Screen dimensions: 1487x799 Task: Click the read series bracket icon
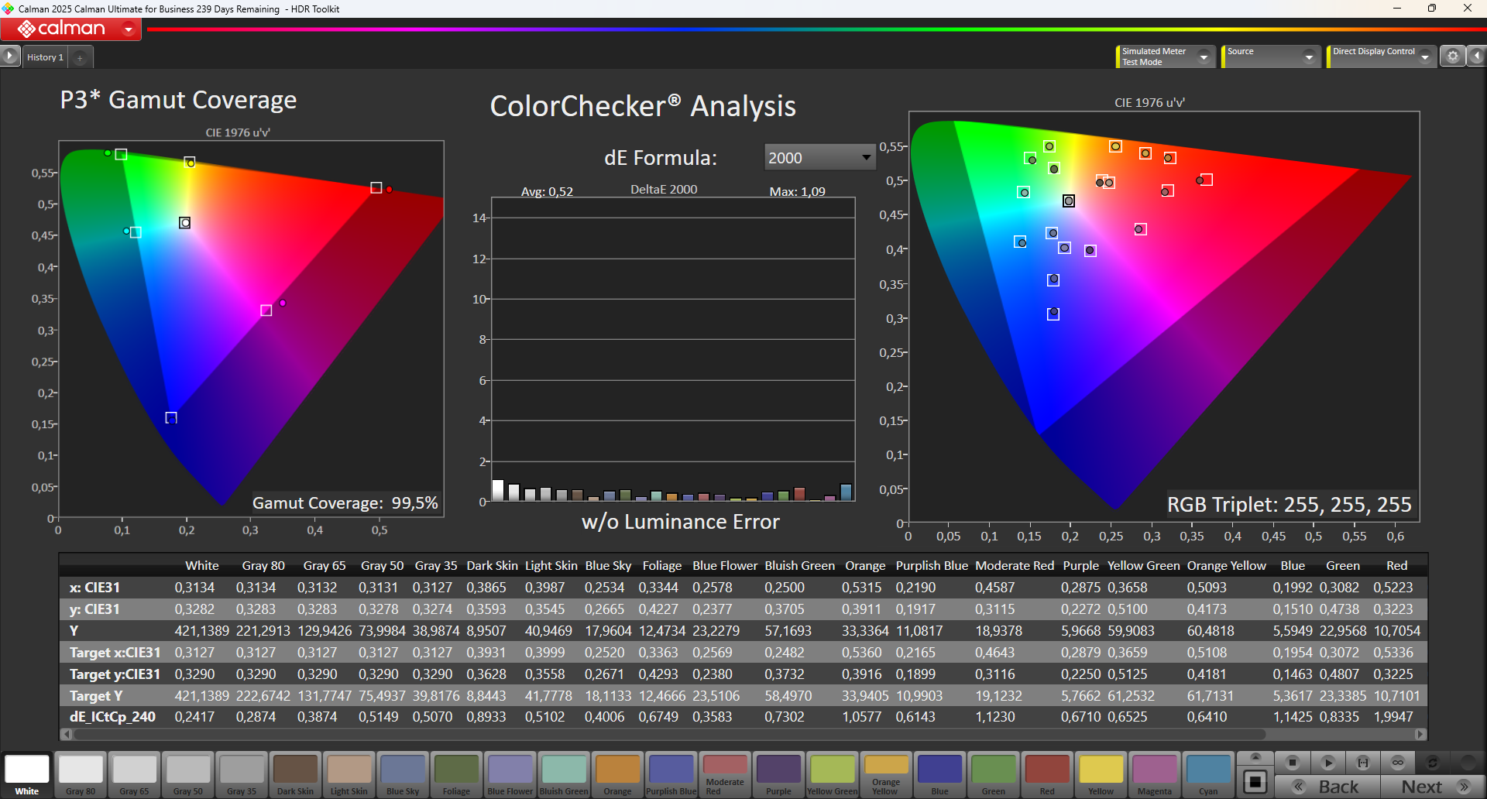click(x=1363, y=762)
